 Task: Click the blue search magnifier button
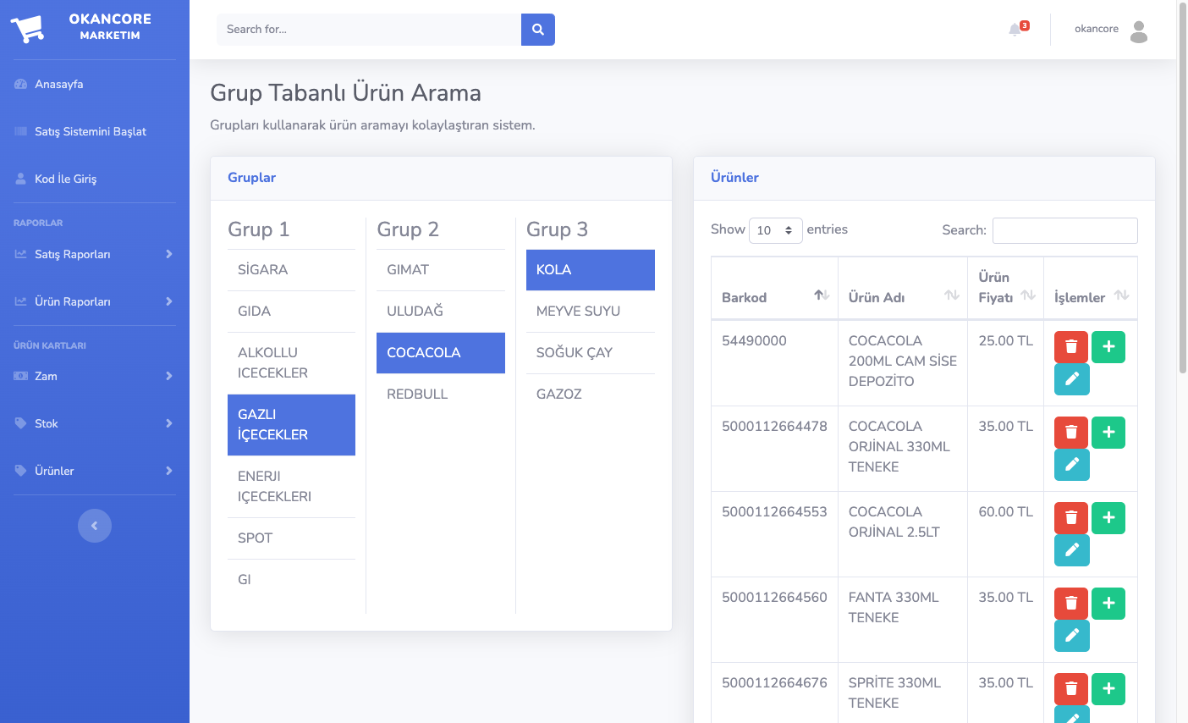(x=538, y=30)
